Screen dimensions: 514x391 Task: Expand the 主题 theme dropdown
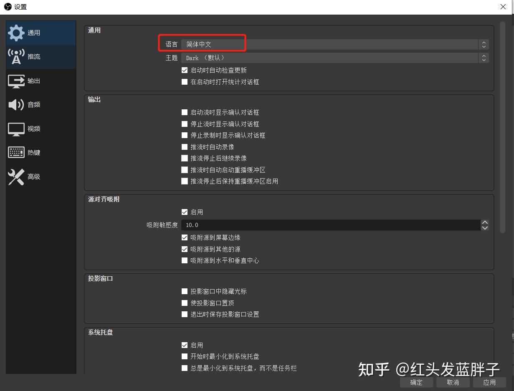click(334, 58)
